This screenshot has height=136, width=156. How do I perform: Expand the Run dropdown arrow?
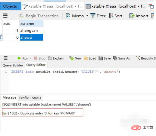click(31, 58)
